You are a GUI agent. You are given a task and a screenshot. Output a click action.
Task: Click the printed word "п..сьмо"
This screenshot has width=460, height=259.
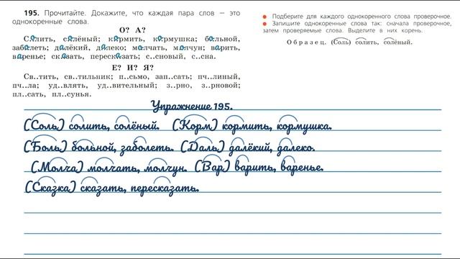tap(134, 77)
